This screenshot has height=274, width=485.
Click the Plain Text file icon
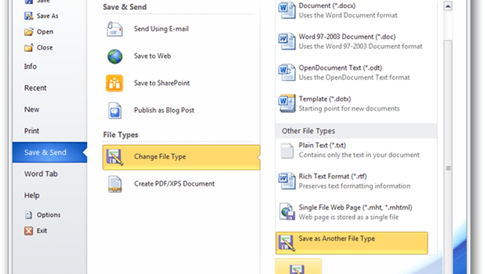tap(287, 150)
